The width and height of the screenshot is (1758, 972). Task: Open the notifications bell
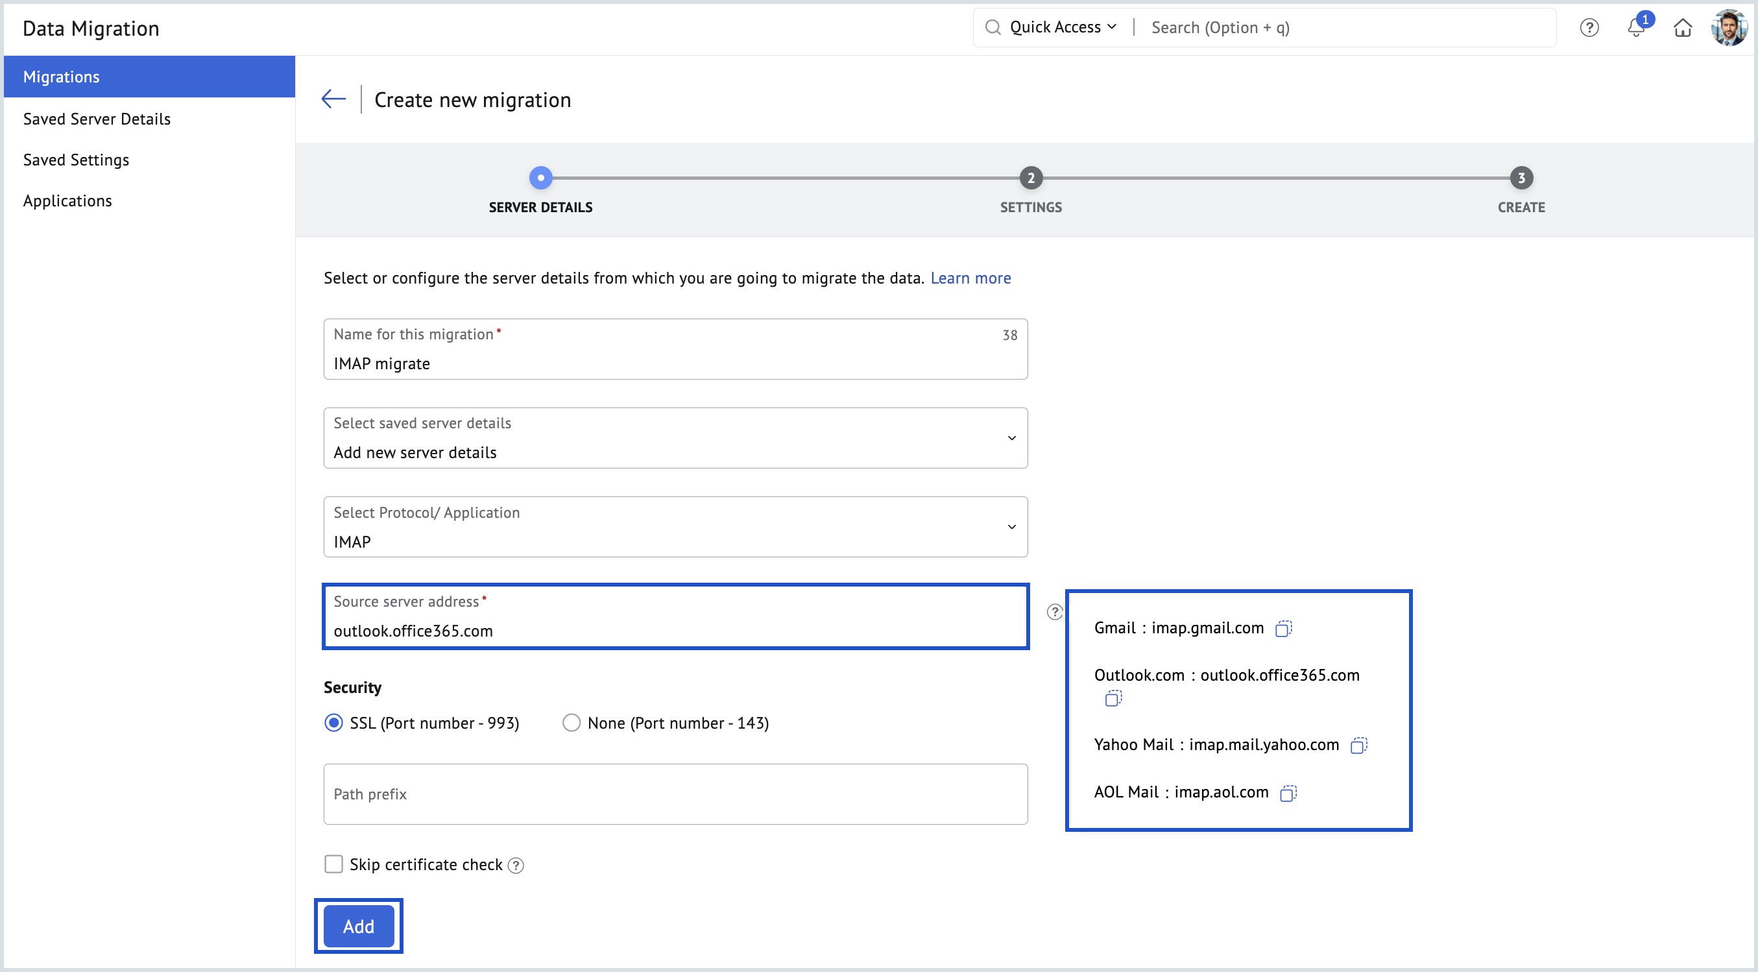click(x=1636, y=28)
